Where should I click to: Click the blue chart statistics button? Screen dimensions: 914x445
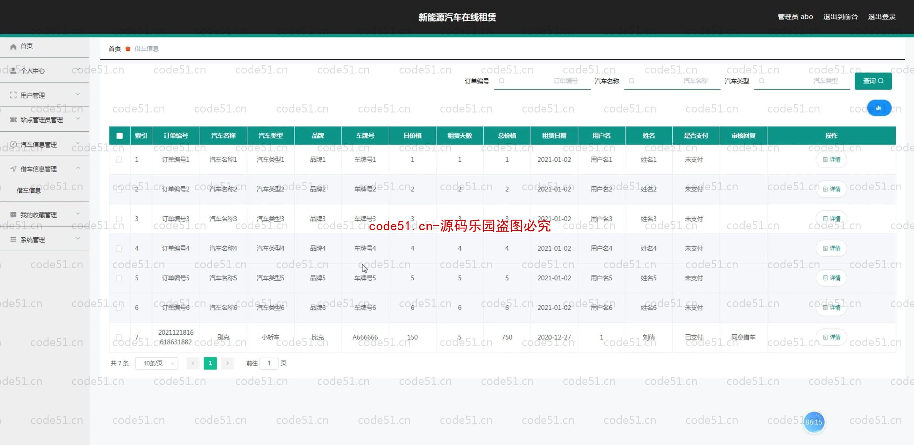pos(879,108)
